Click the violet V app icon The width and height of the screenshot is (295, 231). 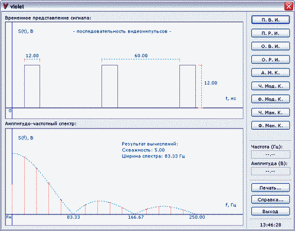tap(6, 6)
